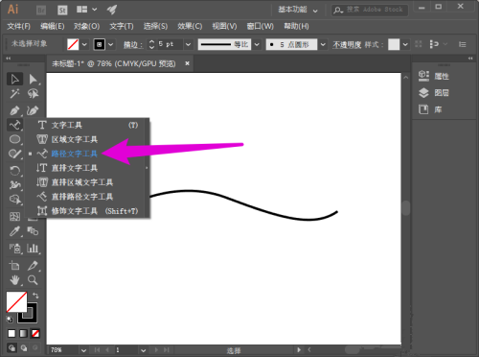Viewport: 479px width, 357px height.
Task: Select the Shape Builder tool
Action: [14, 200]
